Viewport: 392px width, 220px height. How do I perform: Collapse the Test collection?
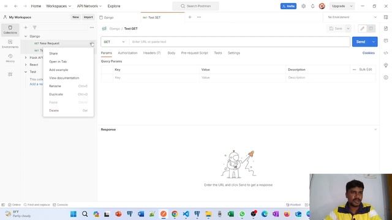(x=26, y=72)
